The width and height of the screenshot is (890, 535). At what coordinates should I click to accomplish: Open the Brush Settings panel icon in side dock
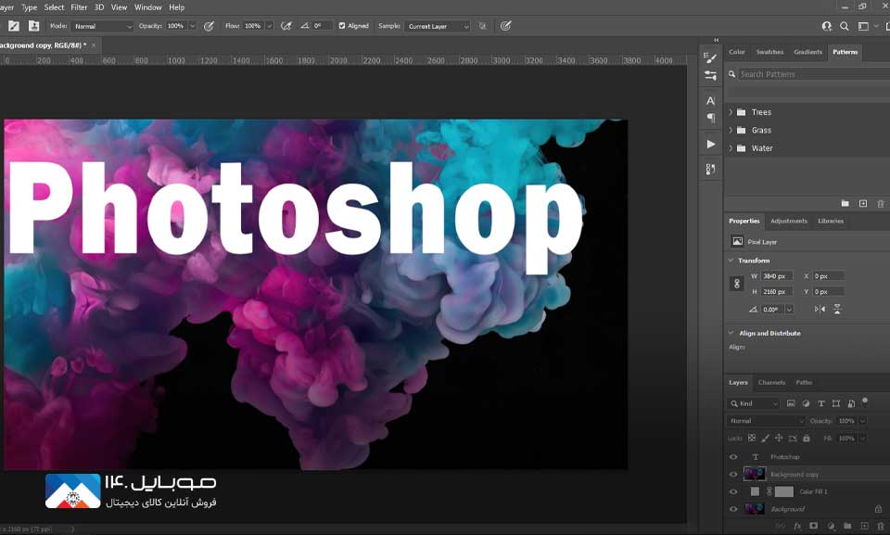coord(710,75)
